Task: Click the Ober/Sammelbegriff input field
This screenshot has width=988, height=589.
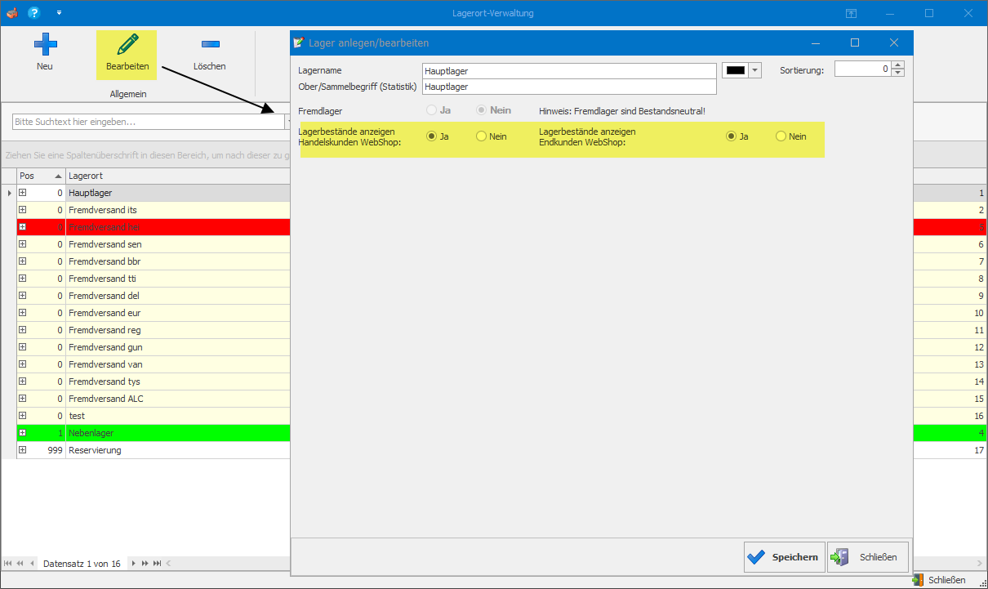Action: pyautogui.click(x=569, y=86)
